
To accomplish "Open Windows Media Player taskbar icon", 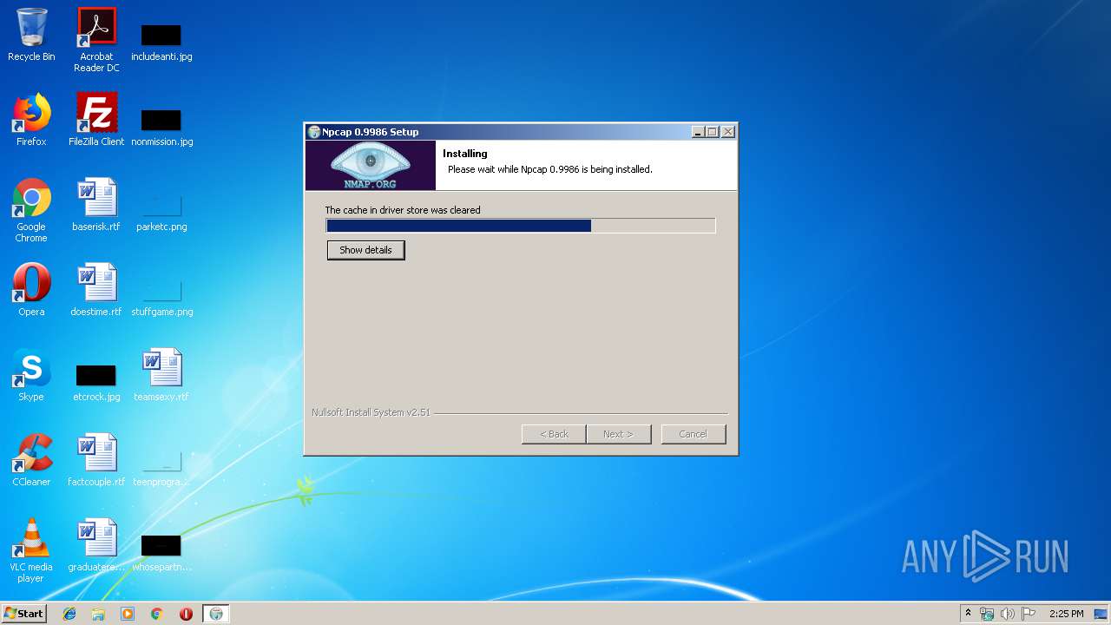I will tap(128, 614).
